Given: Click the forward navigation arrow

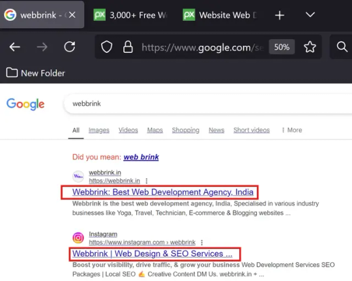Looking at the screenshot, I should point(42,47).
